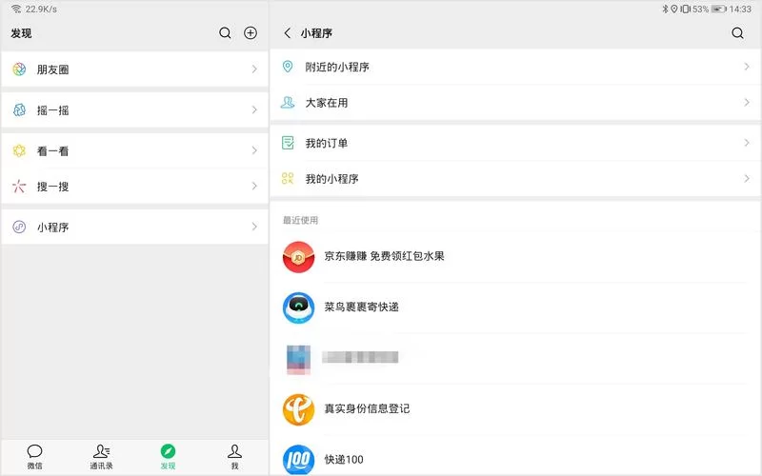This screenshot has height=476, width=762.
Task: Open the orange 真实身份信息登记 icon
Action: coord(298,409)
